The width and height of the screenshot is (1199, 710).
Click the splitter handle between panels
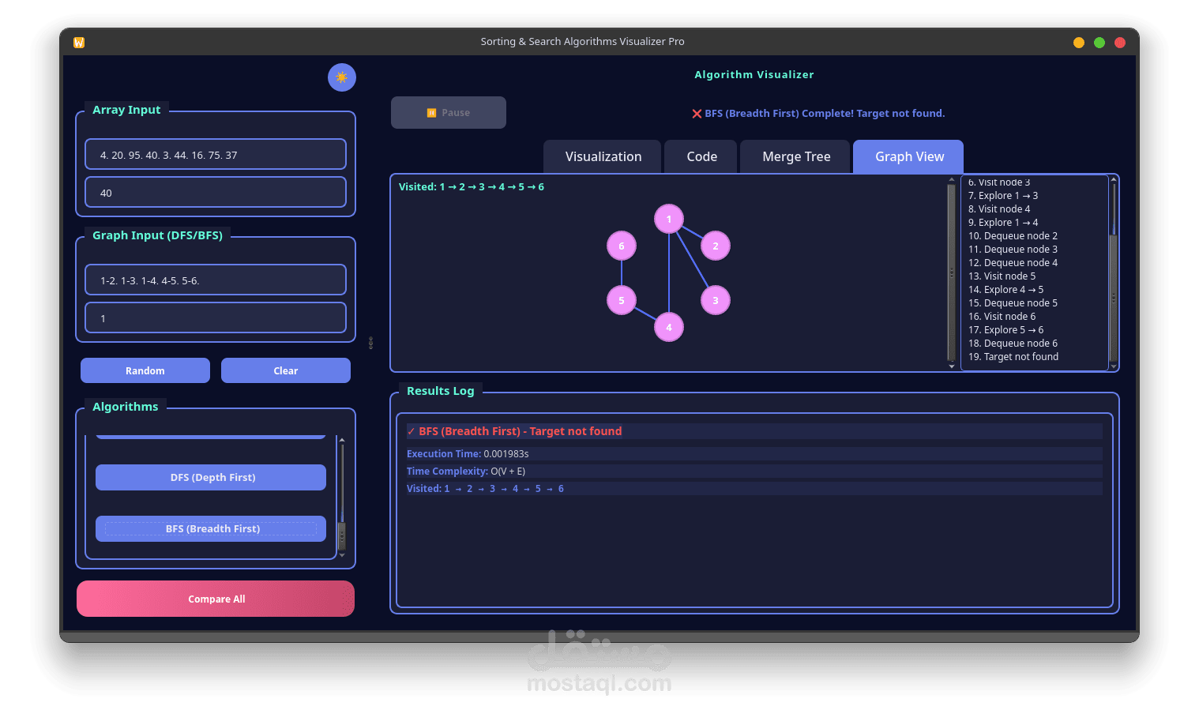coord(370,343)
